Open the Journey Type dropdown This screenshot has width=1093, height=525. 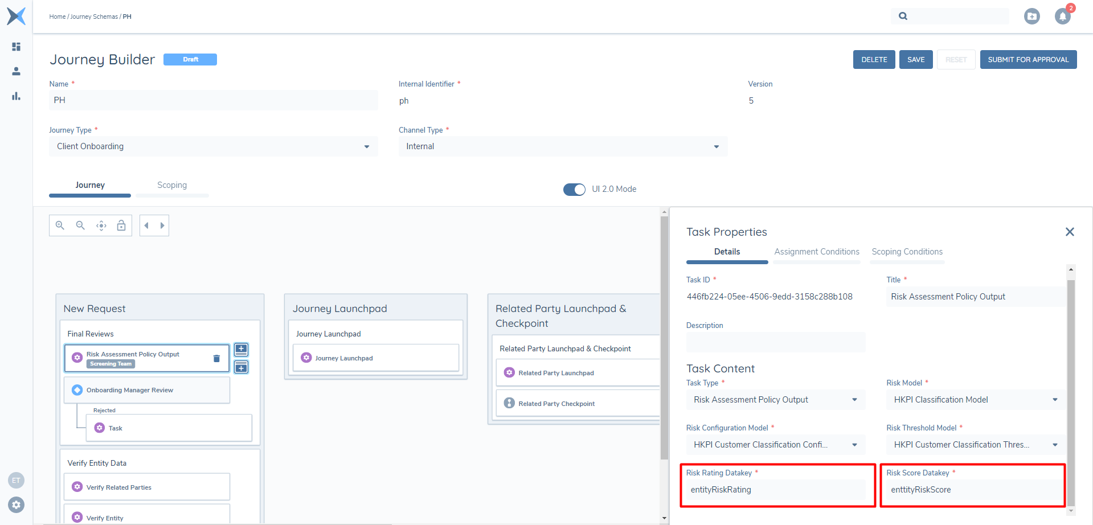click(366, 146)
